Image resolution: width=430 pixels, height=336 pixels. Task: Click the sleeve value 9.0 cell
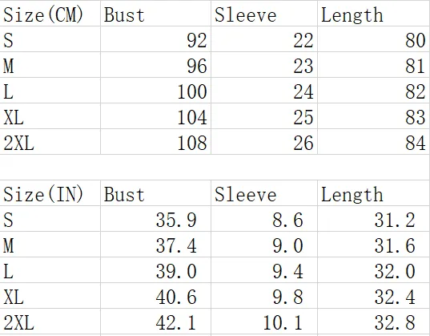(x=264, y=245)
